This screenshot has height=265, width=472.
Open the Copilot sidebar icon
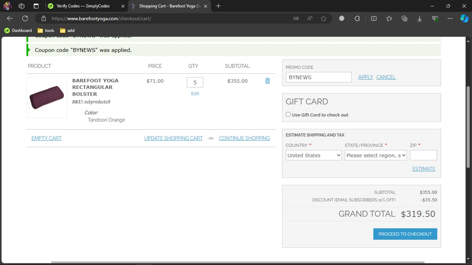(464, 19)
